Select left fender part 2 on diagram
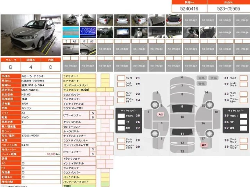This screenshot has height=187, width=250. [x=157, y=97]
